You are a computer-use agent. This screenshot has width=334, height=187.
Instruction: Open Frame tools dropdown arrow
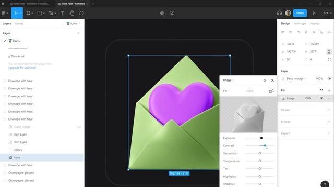(x=32, y=13)
